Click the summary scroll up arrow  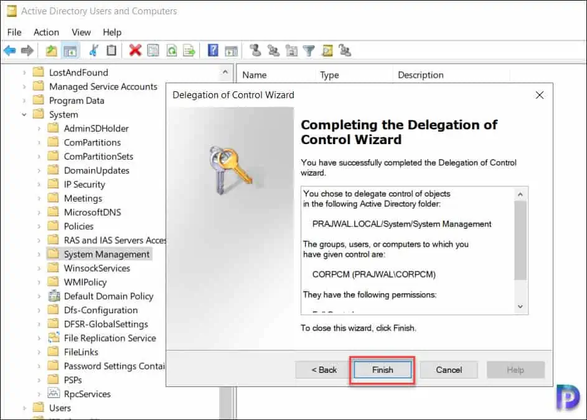(x=520, y=194)
